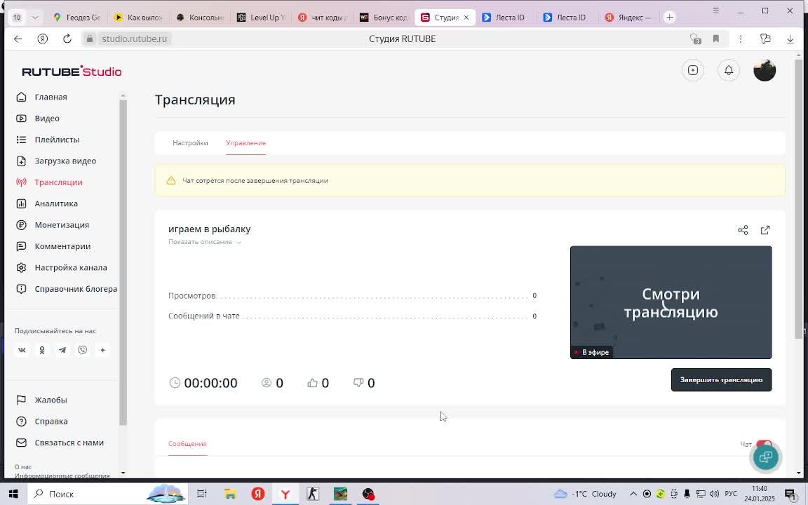Open the weather widget in taskbar
This screenshot has width=808, height=505.
coord(584,494)
